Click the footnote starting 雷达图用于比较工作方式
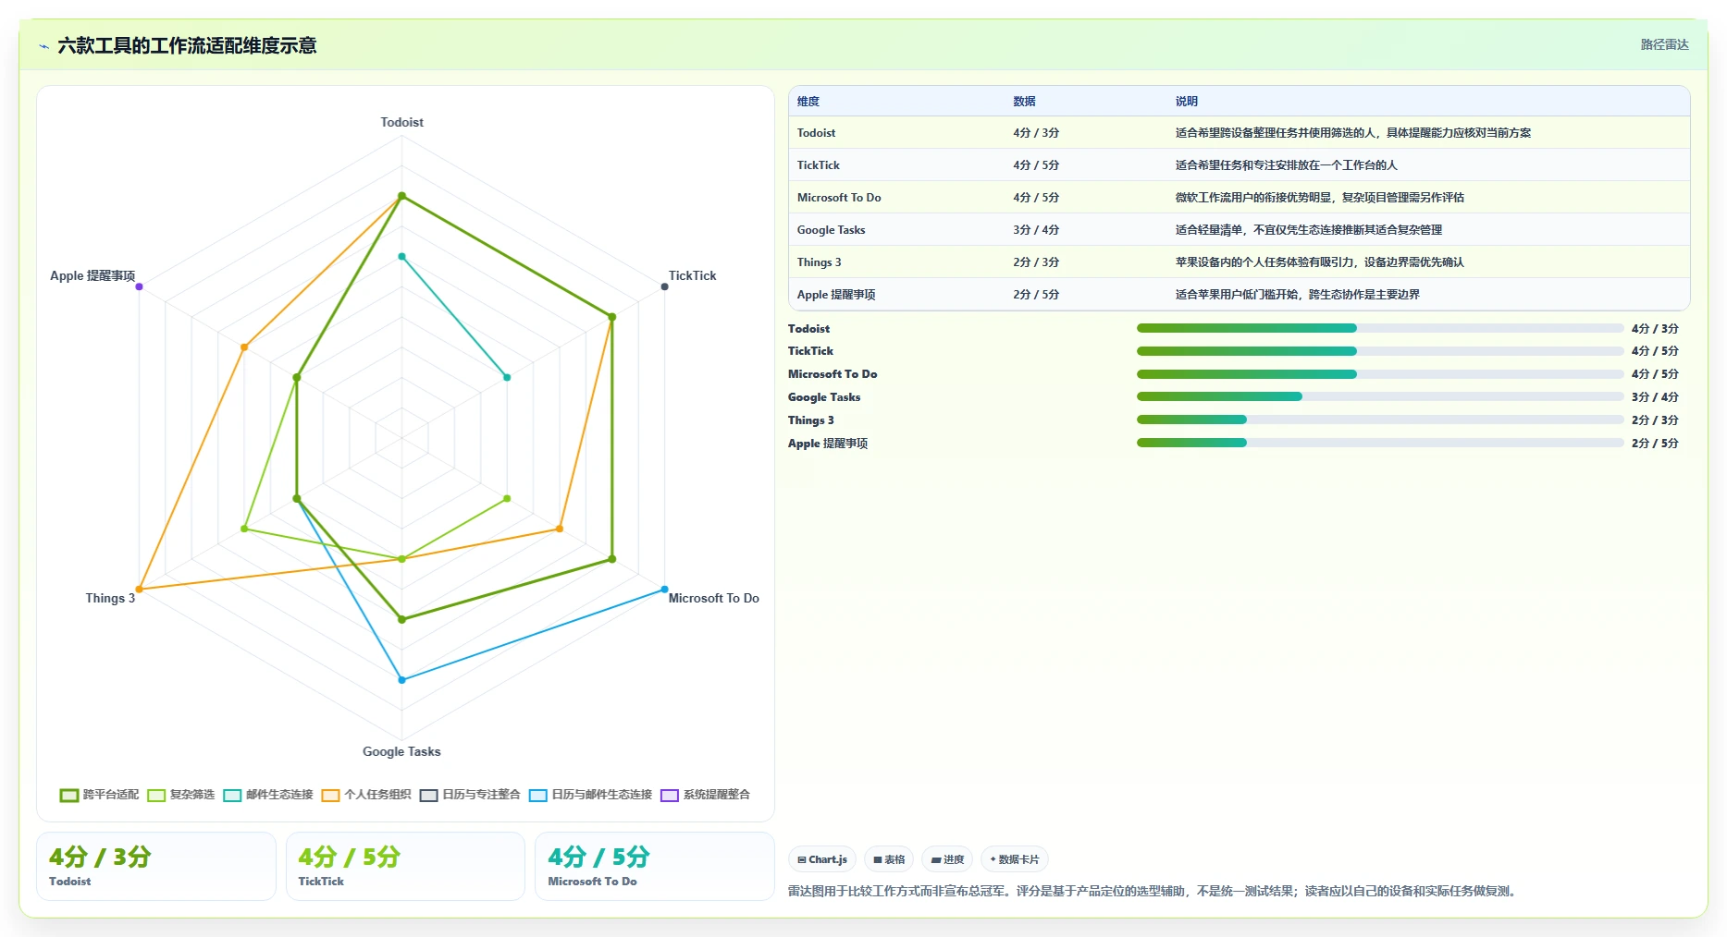Screen dimensions: 1727x937 tap(1153, 891)
